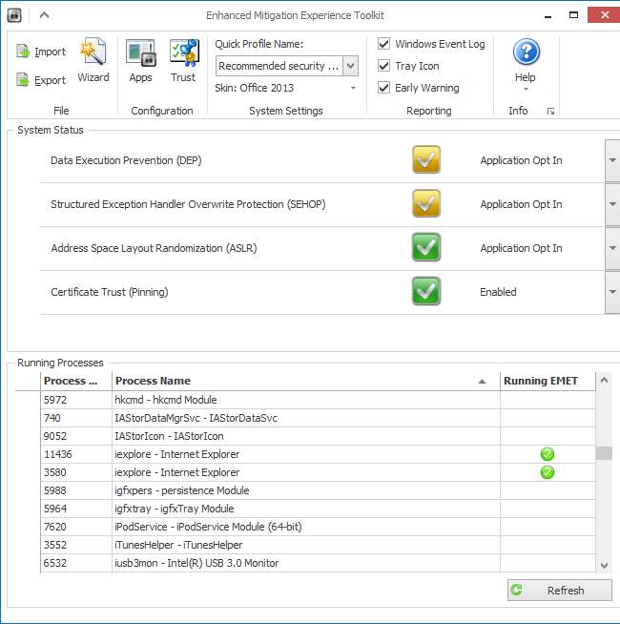Open the Trust configuration
This screenshot has height=624, width=620.
[183, 52]
